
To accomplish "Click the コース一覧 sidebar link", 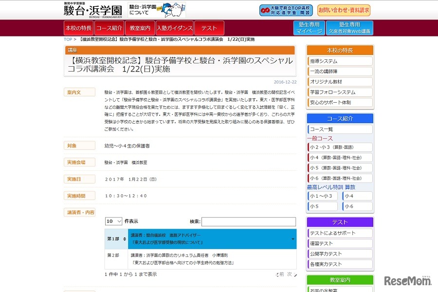I will [x=339, y=129].
